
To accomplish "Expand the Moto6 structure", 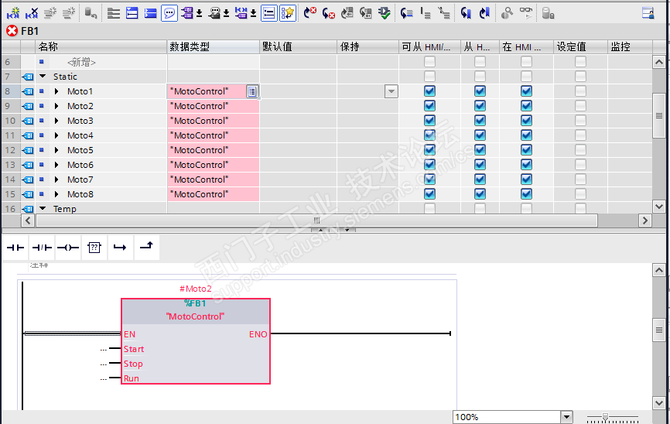I will (56, 165).
